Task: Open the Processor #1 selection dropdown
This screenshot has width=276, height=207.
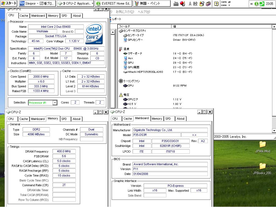Action: 55,103
